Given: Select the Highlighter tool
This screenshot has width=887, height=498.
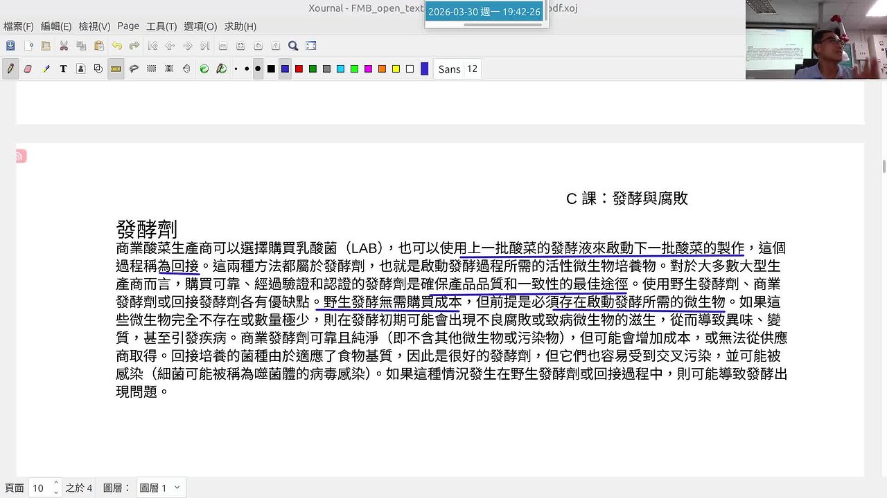Looking at the screenshot, I should [x=46, y=68].
